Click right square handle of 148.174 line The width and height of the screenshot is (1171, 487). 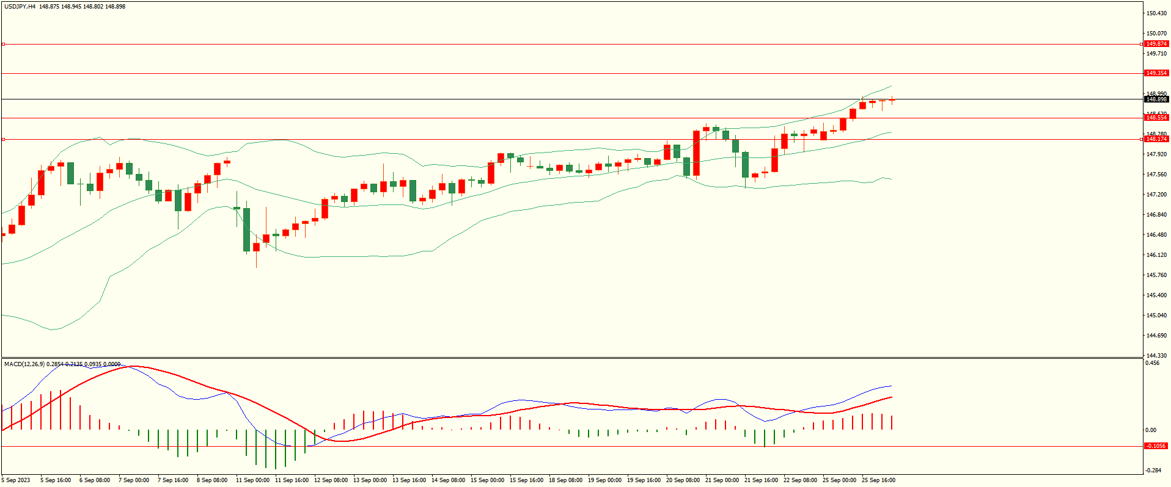point(1142,140)
